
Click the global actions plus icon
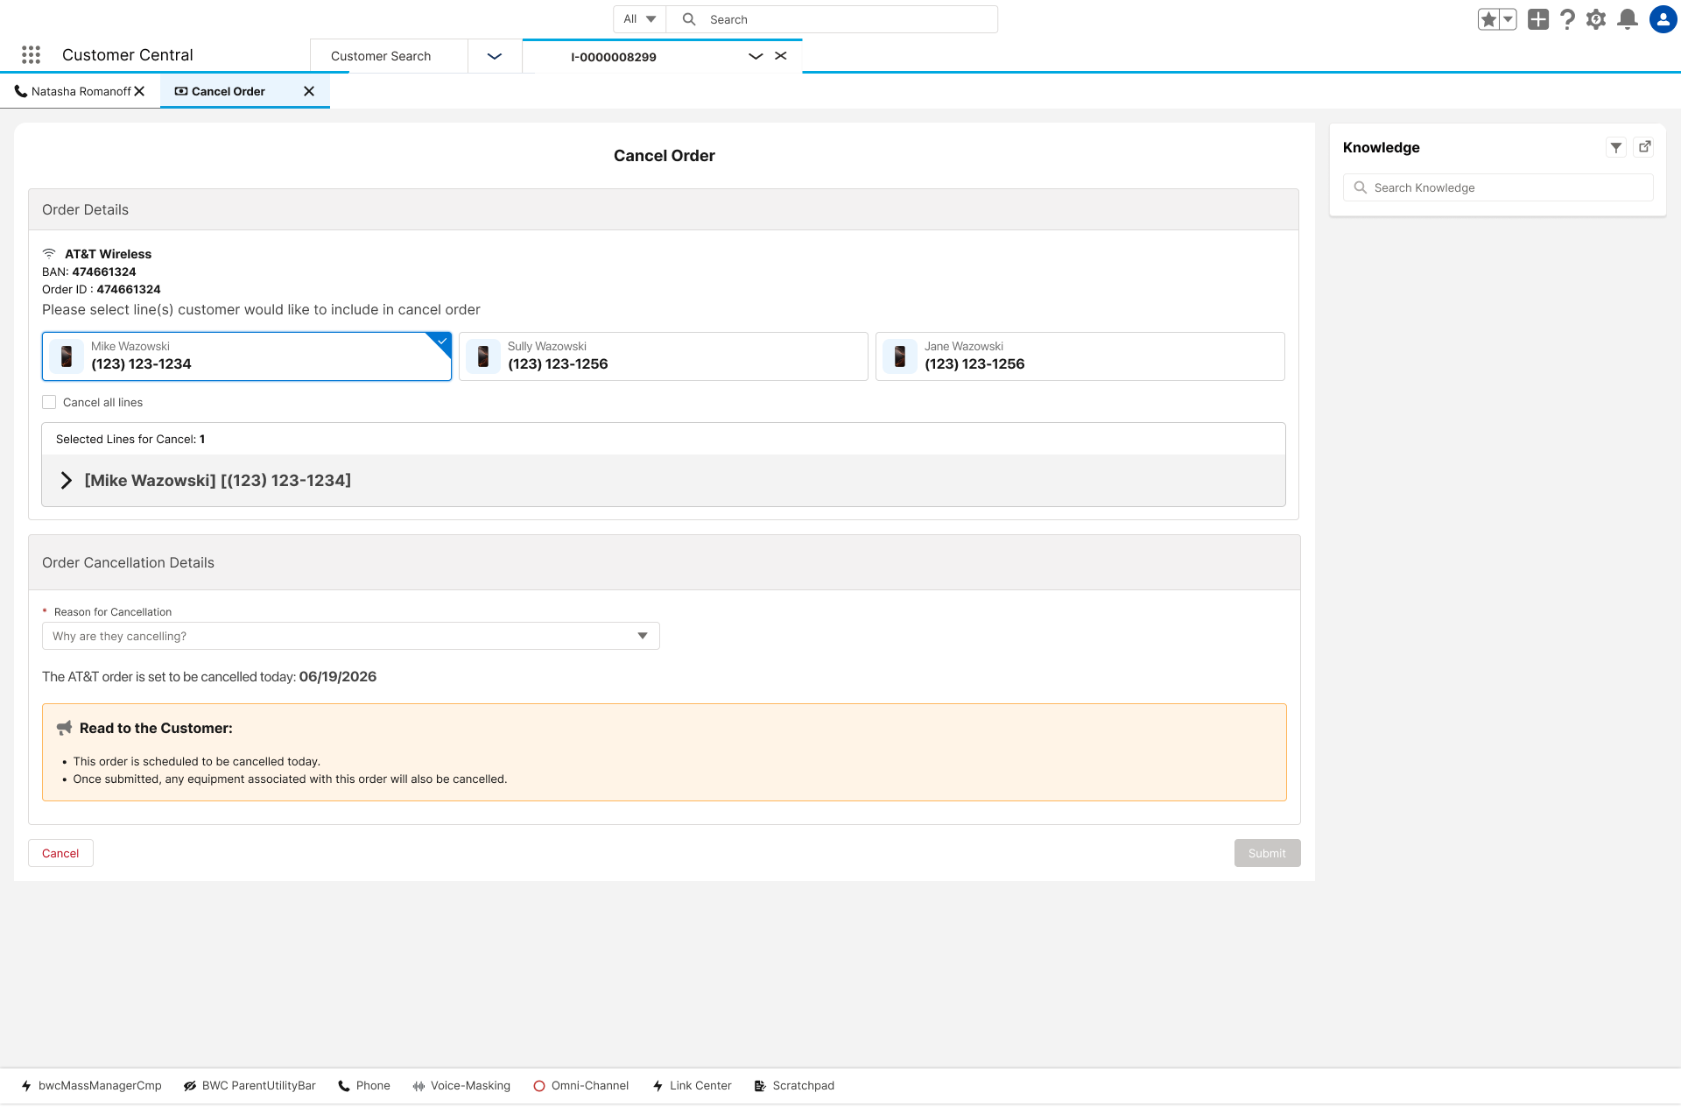(x=1538, y=19)
